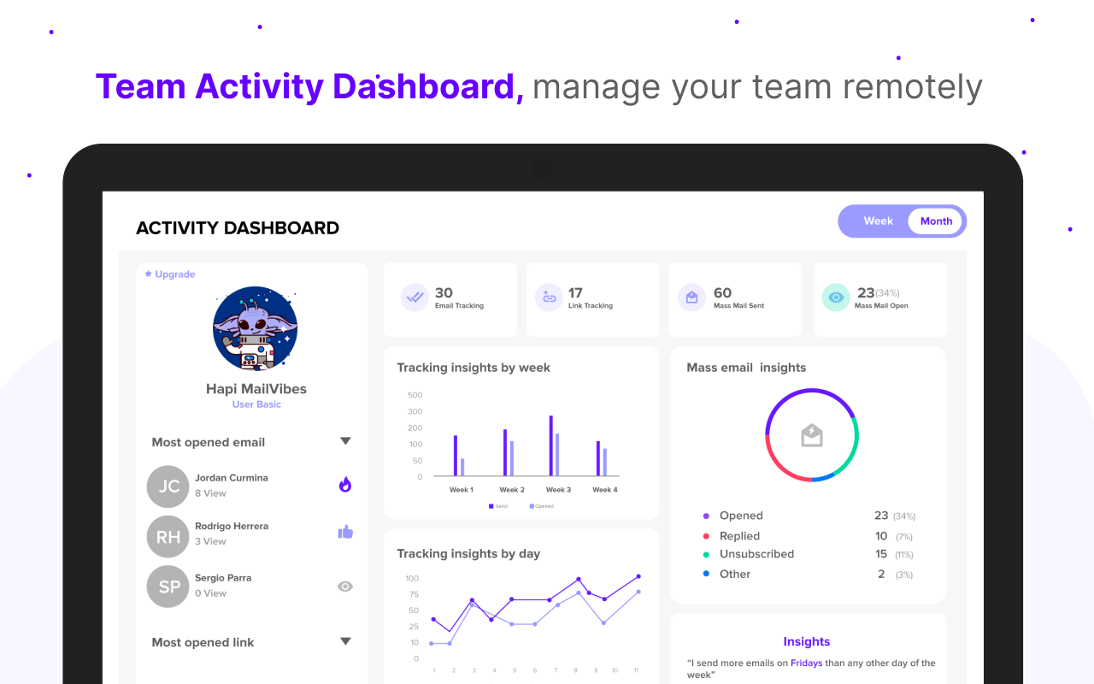Click the Week 3 label on bar chart
Image resolution: width=1094 pixels, height=684 pixels.
pos(558,490)
